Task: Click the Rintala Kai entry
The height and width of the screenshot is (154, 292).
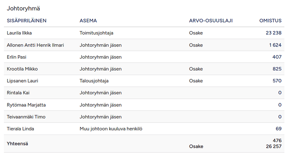Action: point(18,93)
